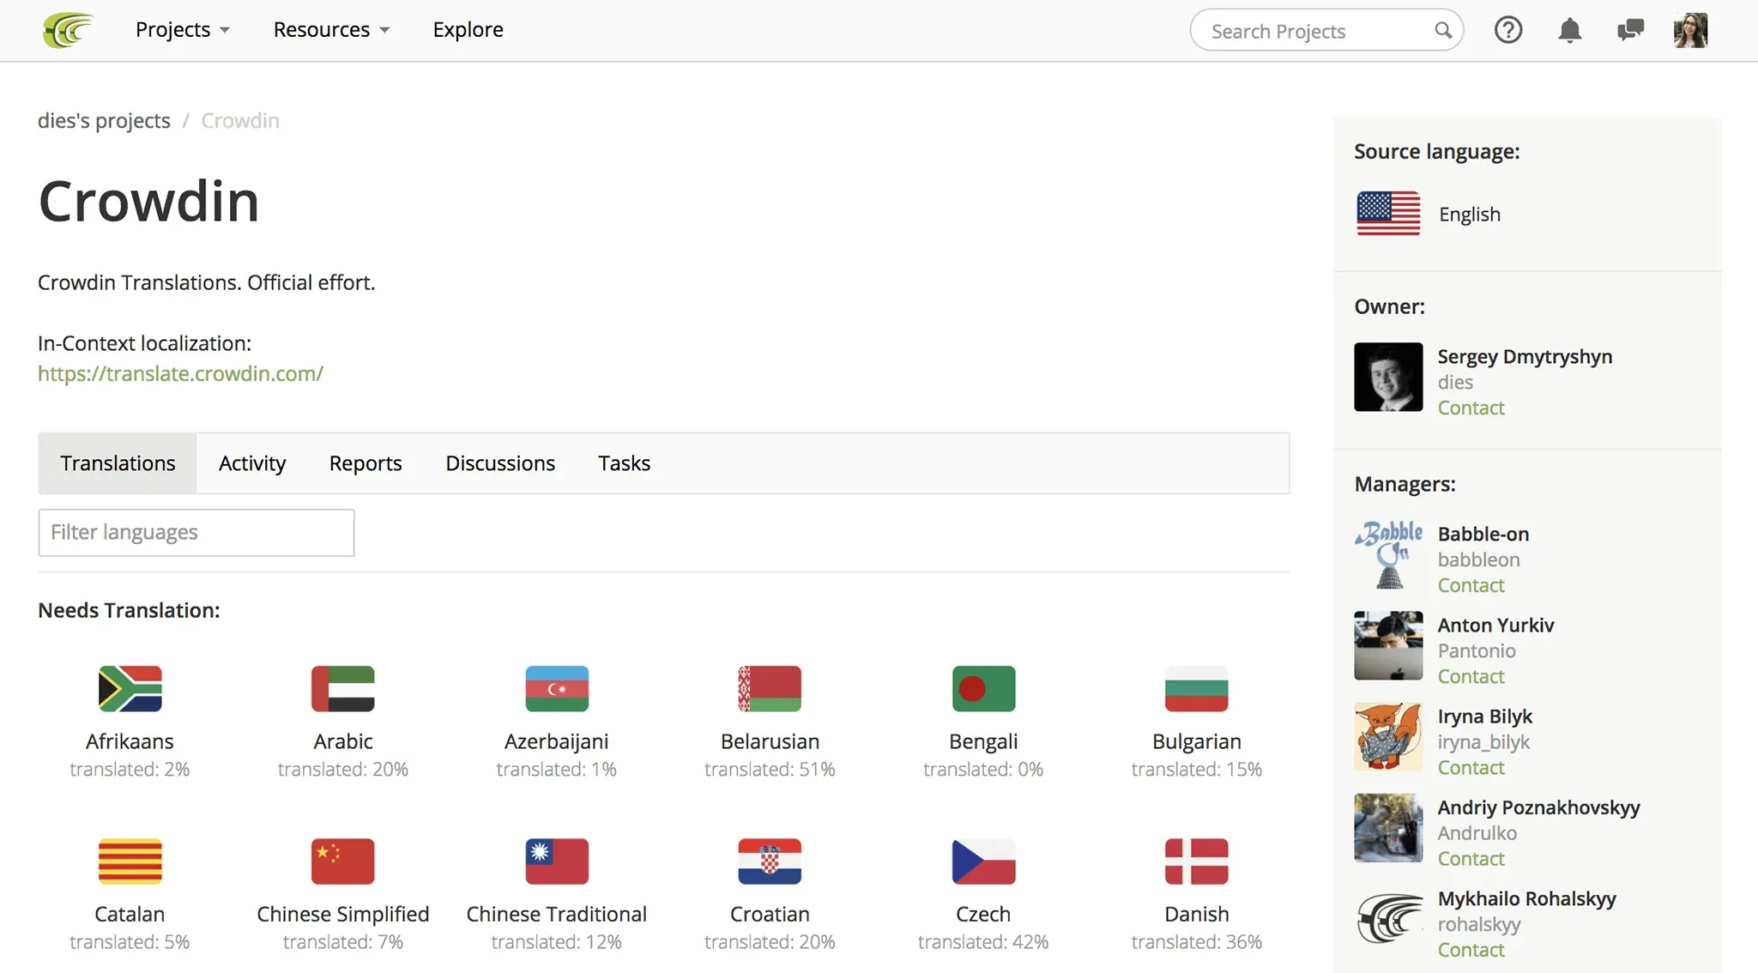Expand the Projects dropdown menu

pyautogui.click(x=182, y=29)
